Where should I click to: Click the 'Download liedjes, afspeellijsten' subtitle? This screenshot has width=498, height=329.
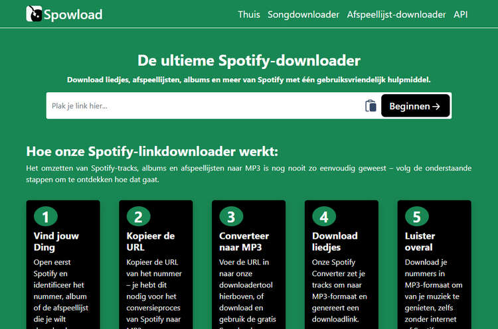point(249,80)
